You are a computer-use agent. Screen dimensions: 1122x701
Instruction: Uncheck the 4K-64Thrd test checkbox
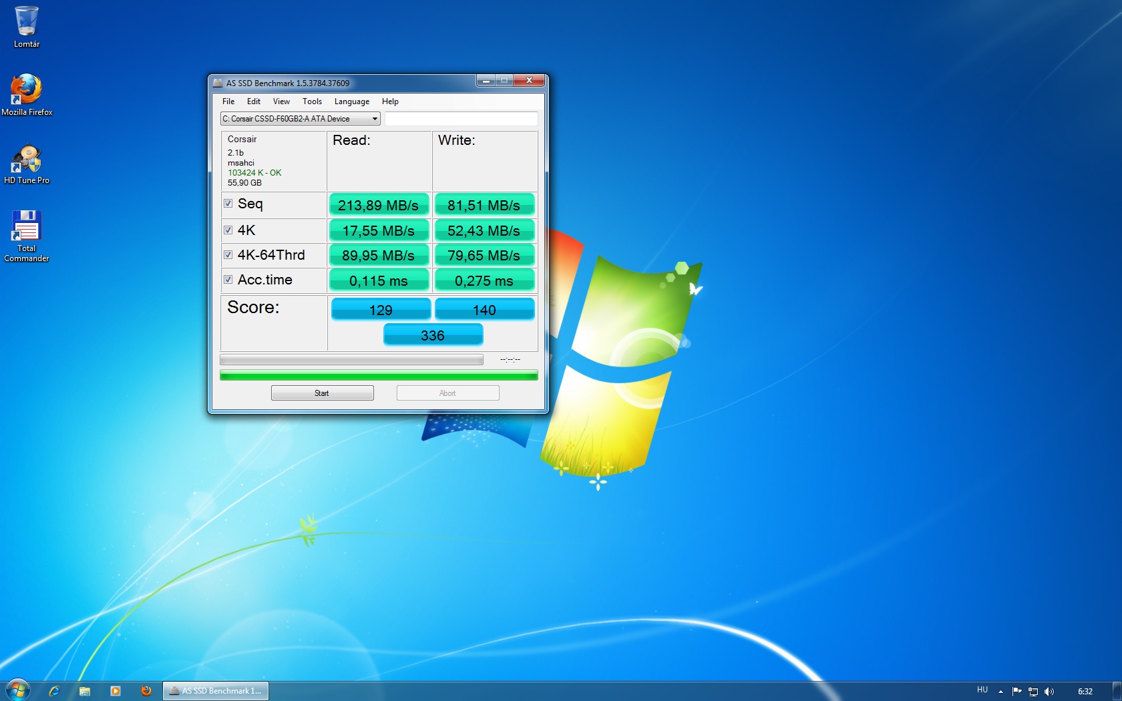(228, 254)
